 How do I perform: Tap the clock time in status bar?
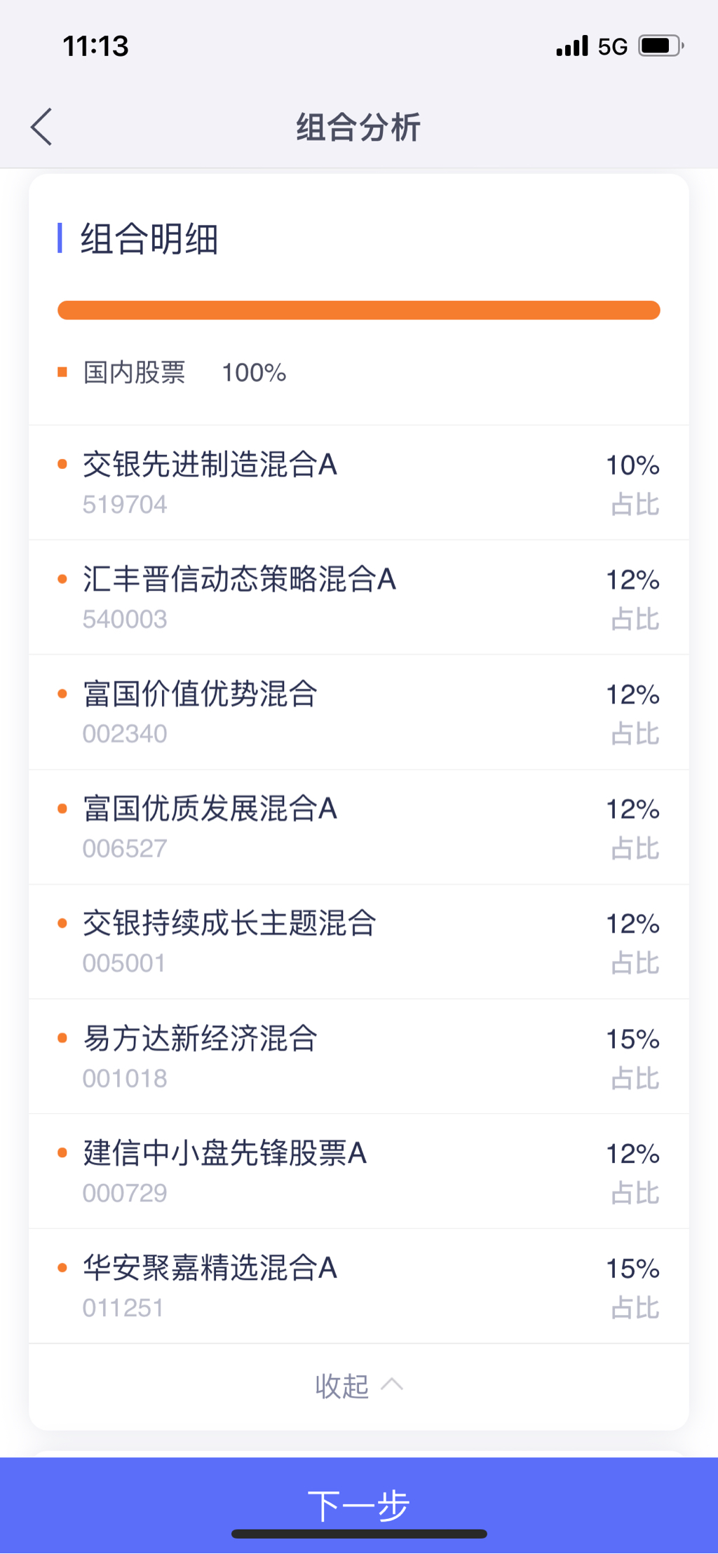(96, 46)
